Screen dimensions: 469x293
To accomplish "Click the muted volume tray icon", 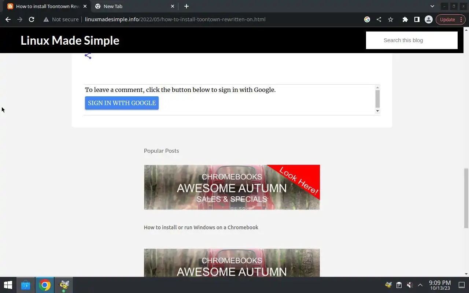I will (x=410, y=285).
